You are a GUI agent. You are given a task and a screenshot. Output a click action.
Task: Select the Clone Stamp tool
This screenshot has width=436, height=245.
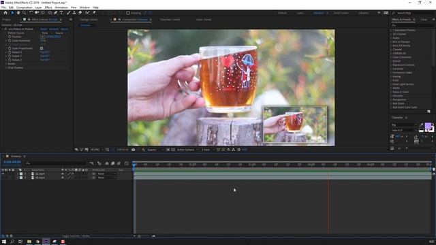click(x=74, y=13)
